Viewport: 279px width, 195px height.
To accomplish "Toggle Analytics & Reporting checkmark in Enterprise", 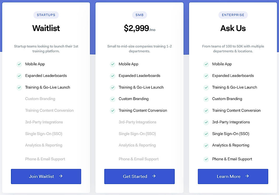I will point(206,145).
